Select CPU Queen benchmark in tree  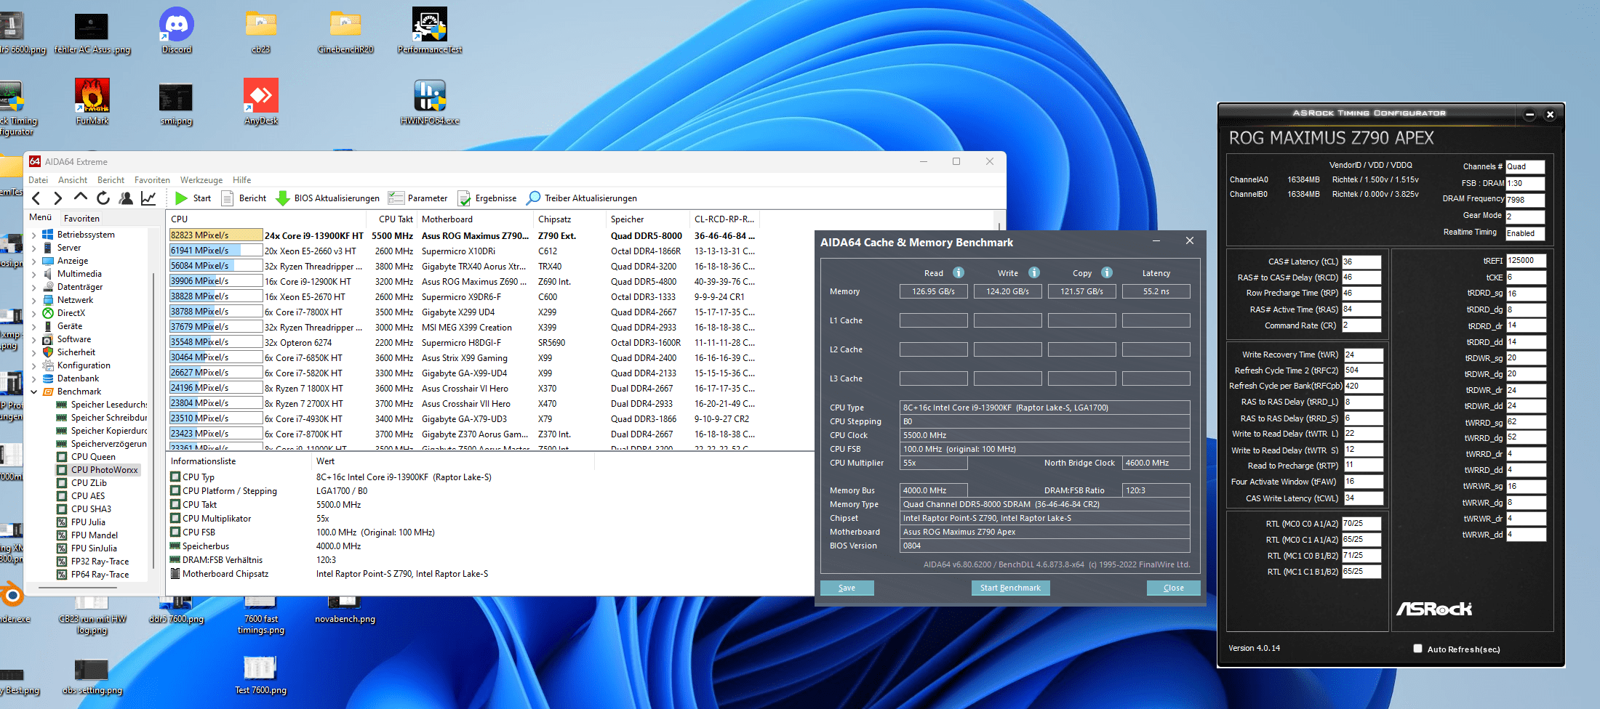[x=93, y=457]
